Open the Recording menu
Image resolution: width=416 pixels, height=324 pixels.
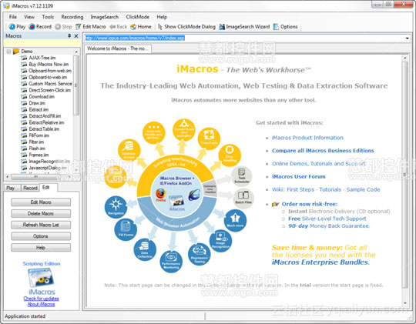(x=72, y=17)
